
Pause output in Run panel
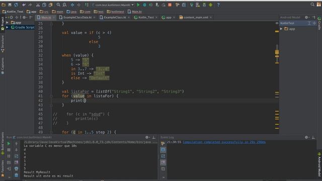pos(9,156)
